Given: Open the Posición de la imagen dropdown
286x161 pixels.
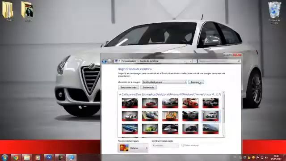Looking at the screenshot, I should pos(133,148).
